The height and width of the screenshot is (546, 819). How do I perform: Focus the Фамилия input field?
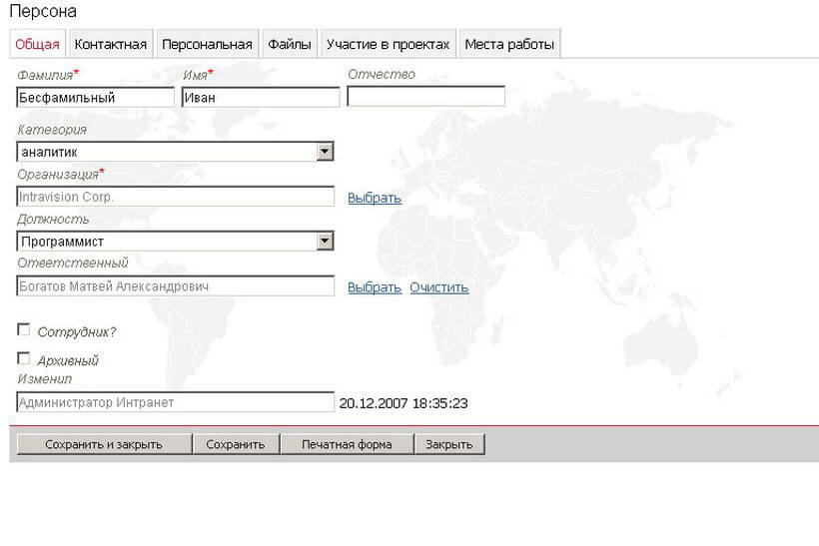[x=95, y=97]
